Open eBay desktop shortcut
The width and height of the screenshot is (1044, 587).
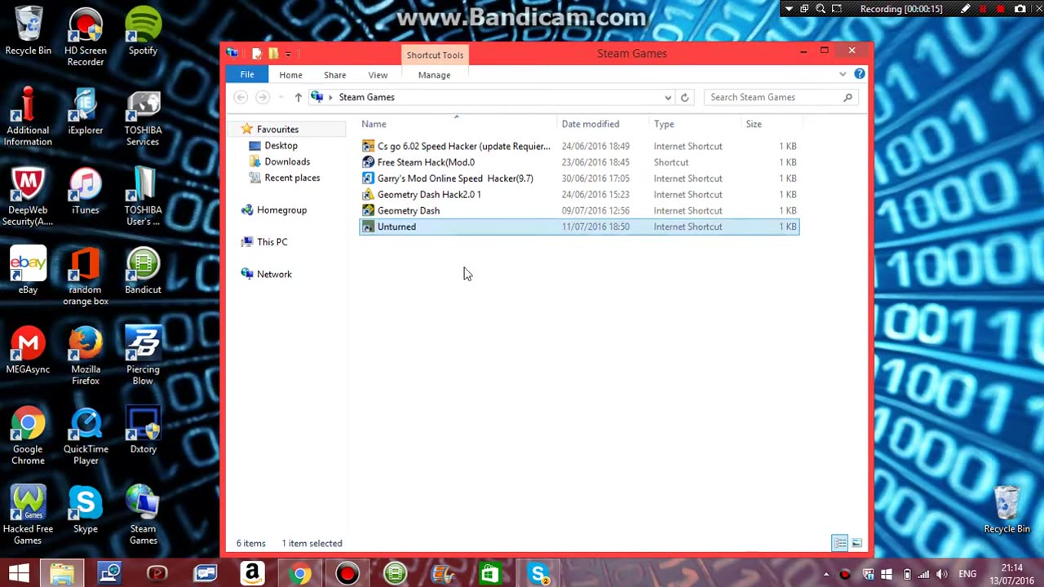[x=28, y=271]
